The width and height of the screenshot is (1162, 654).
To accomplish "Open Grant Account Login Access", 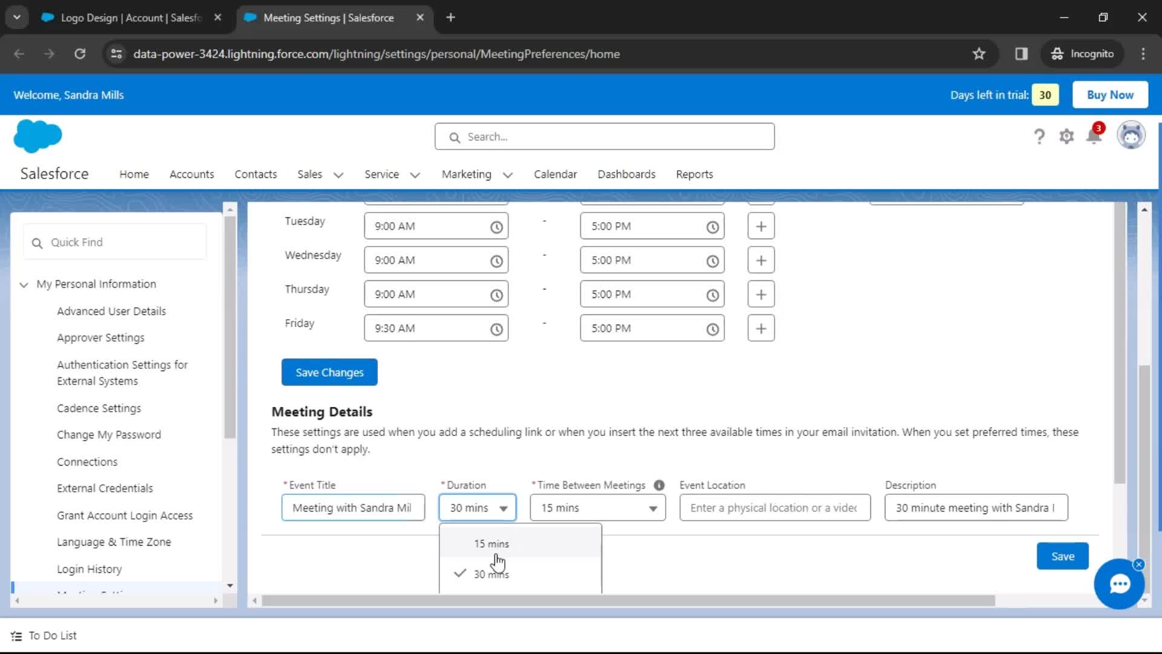I will pyautogui.click(x=125, y=515).
